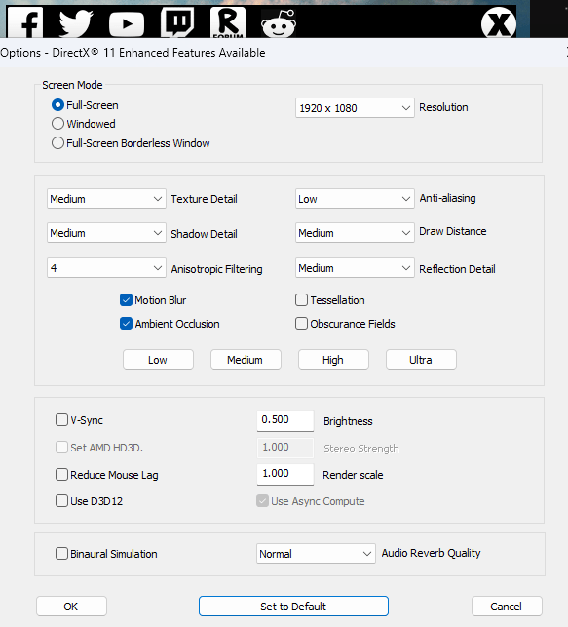Select Windowed screen mode
This screenshot has height=627, width=568.
click(x=84, y=124)
